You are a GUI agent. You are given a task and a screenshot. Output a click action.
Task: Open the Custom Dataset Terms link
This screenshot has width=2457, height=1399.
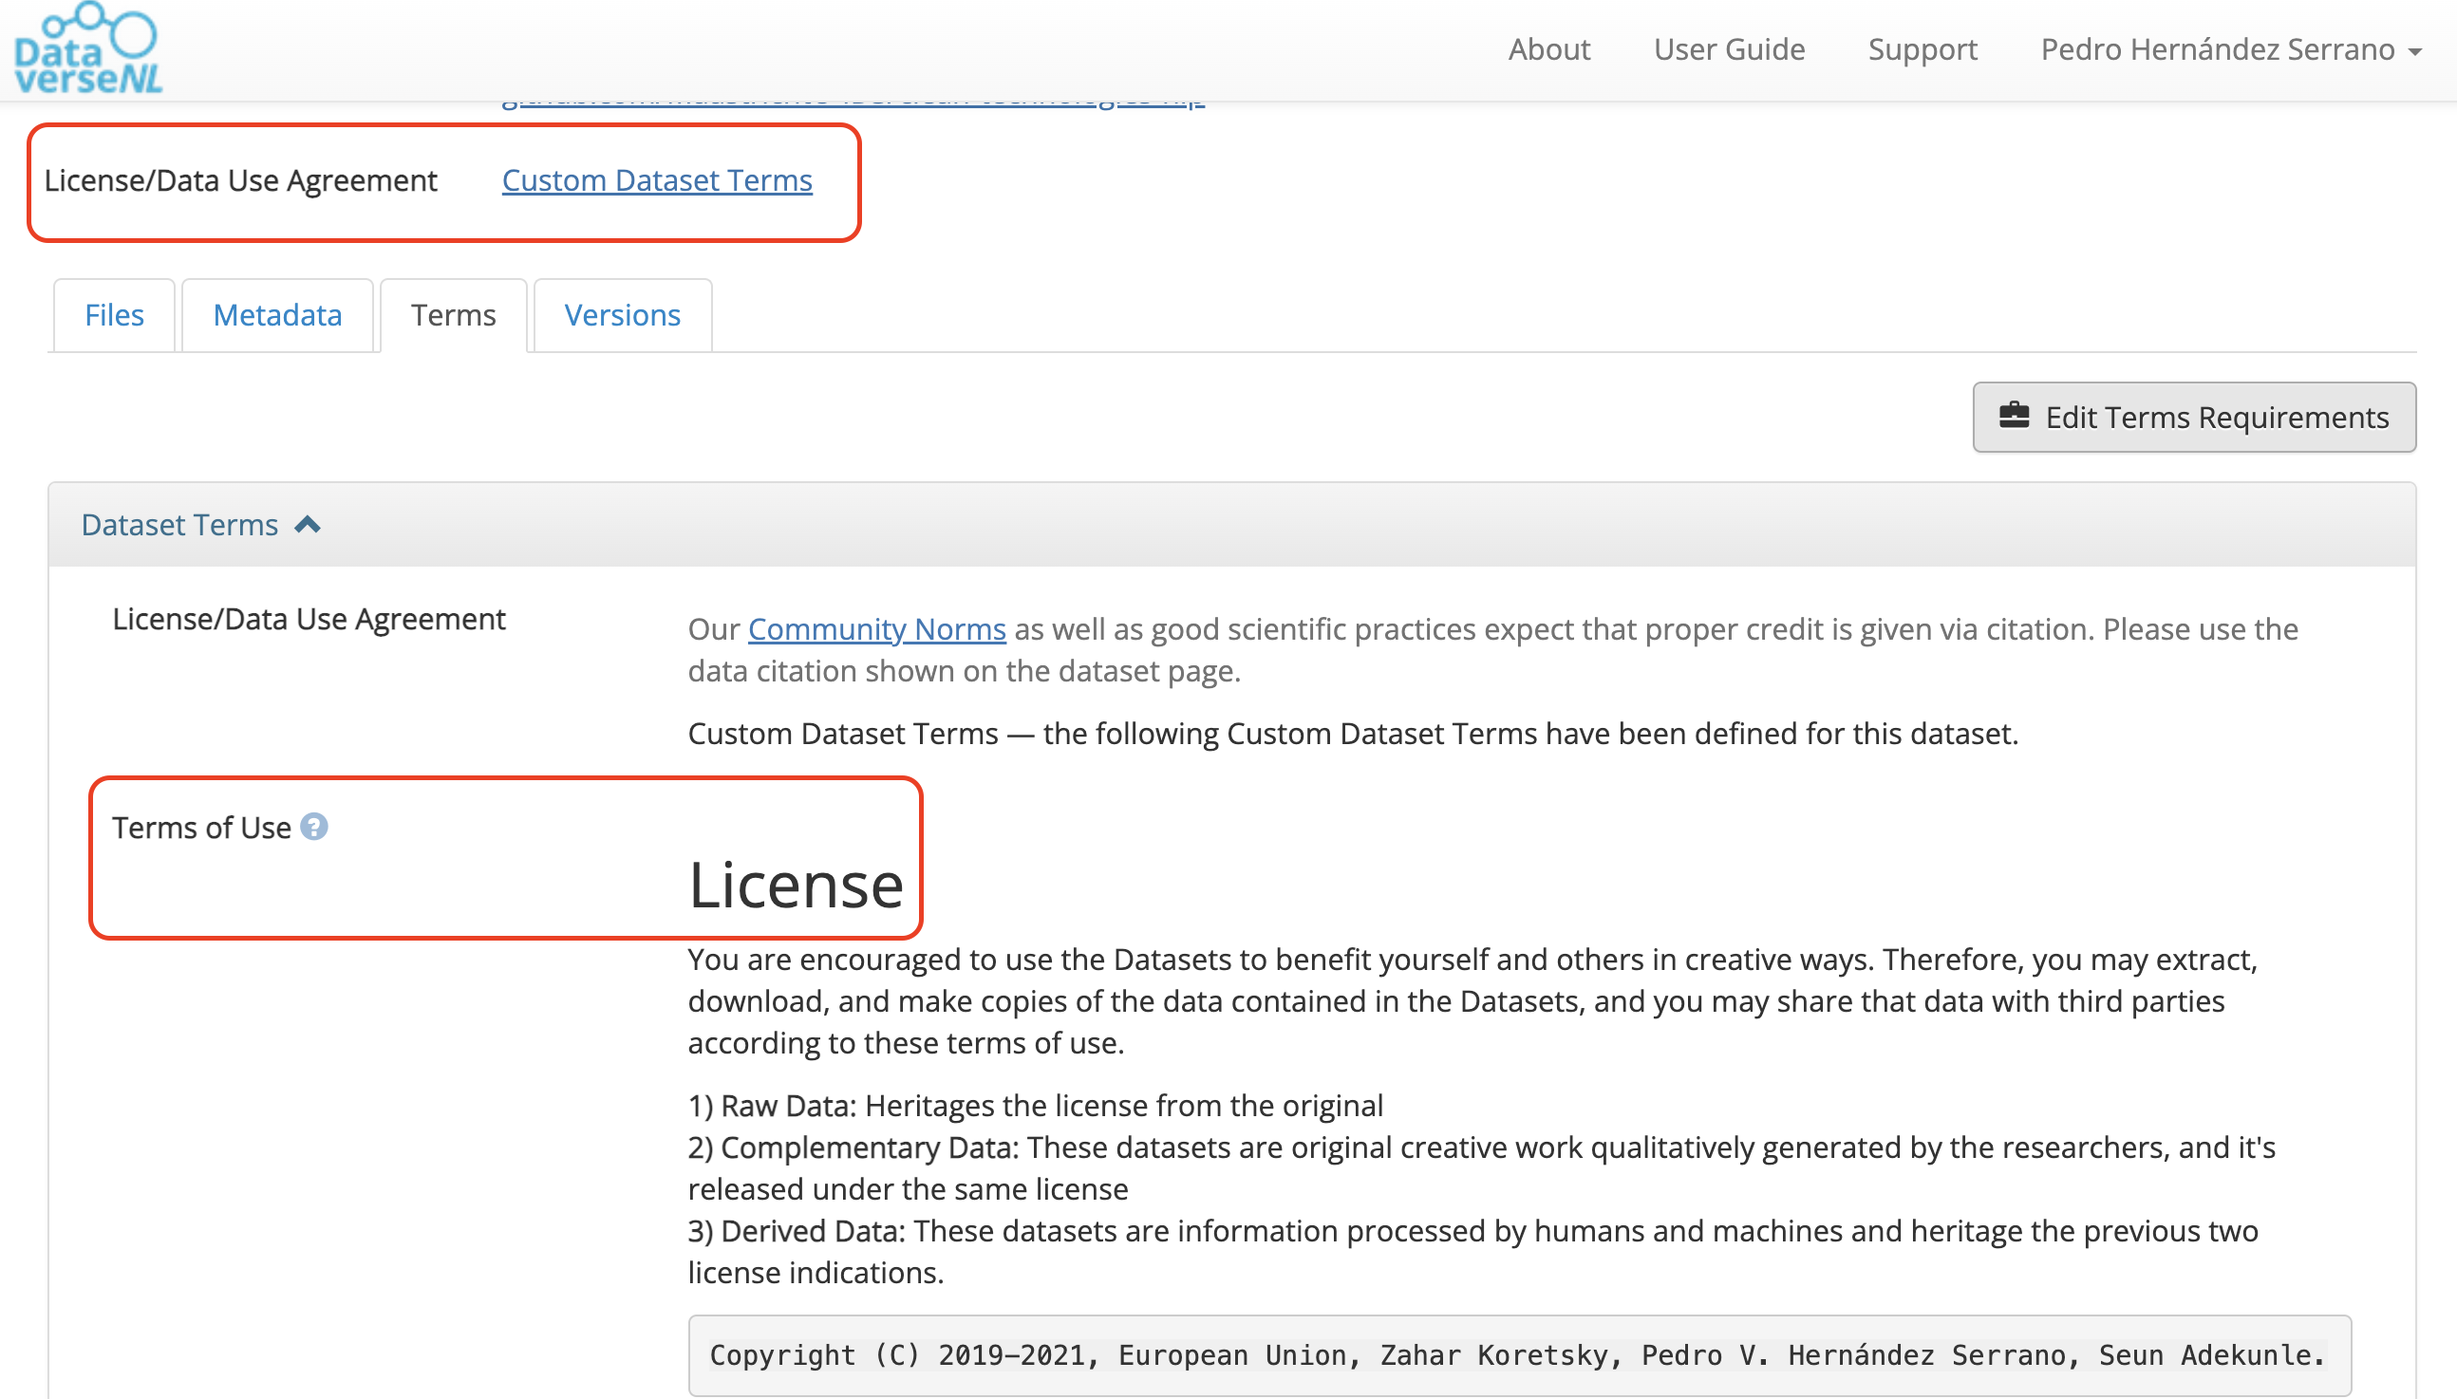point(657,179)
